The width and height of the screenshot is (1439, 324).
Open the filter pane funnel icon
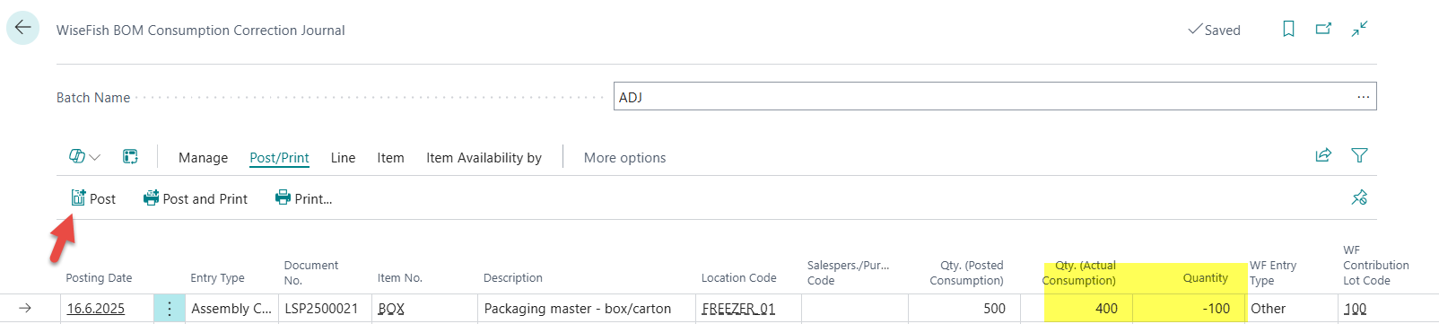coord(1359,156)
